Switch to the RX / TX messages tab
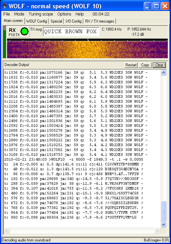Screen dimensions: 171x244 coord(100,21)
